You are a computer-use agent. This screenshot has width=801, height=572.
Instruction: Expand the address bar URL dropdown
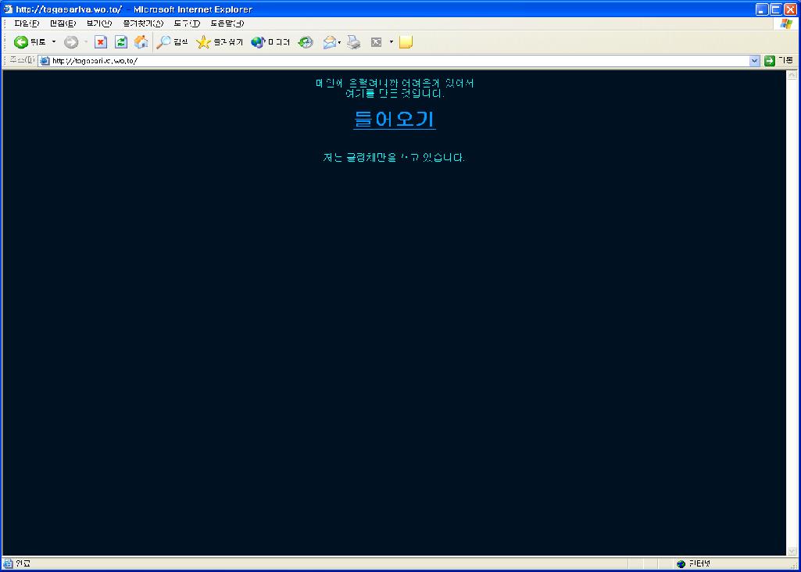(x=754, y=61)
